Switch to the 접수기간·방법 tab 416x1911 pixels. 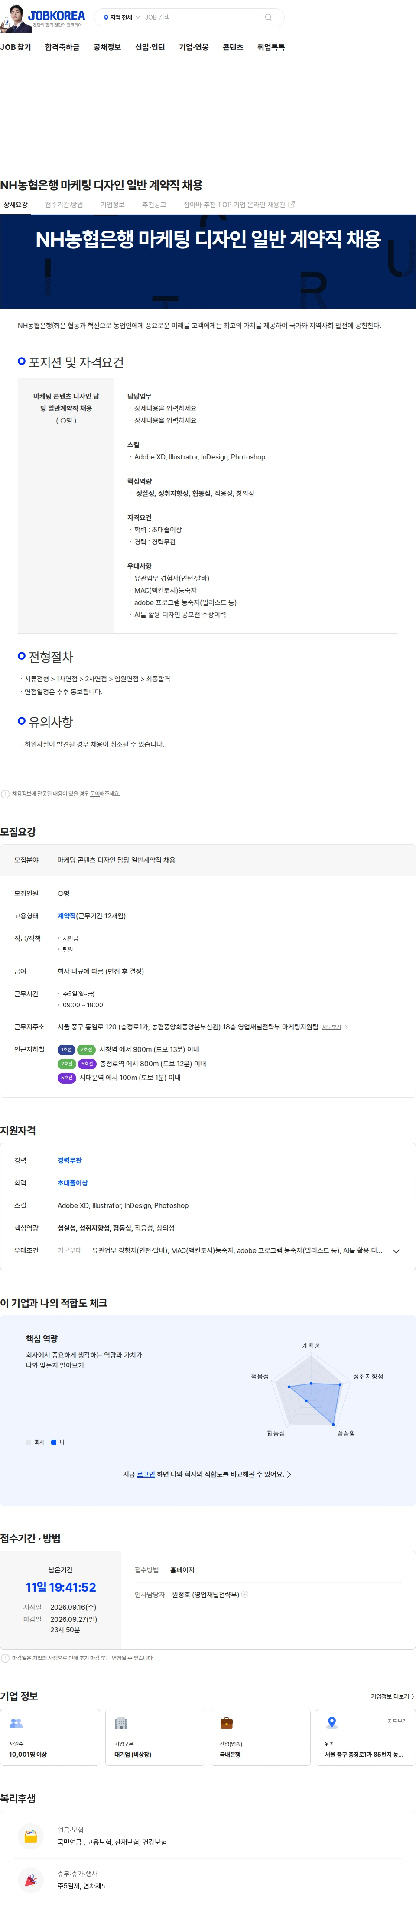64,205
